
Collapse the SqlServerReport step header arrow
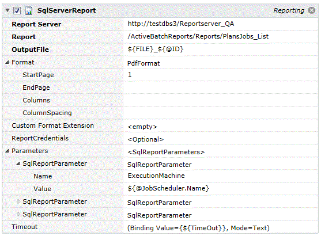(x=7, y=10)
